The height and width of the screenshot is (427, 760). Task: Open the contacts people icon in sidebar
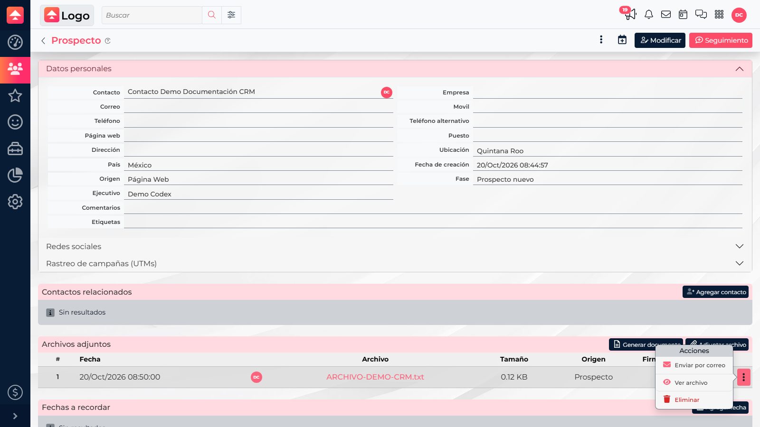(x=15, y=69)
